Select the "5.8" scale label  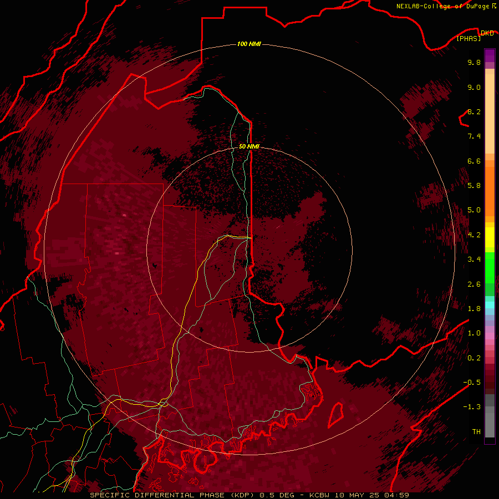474,186
